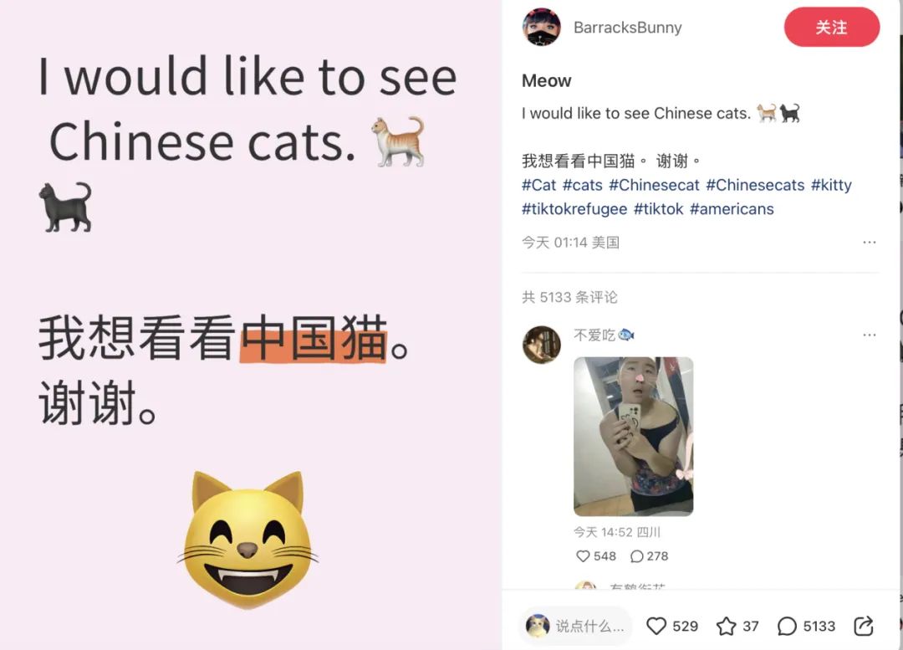Open the #americans hashtag
Screen dimensions: 903x650
732,208
